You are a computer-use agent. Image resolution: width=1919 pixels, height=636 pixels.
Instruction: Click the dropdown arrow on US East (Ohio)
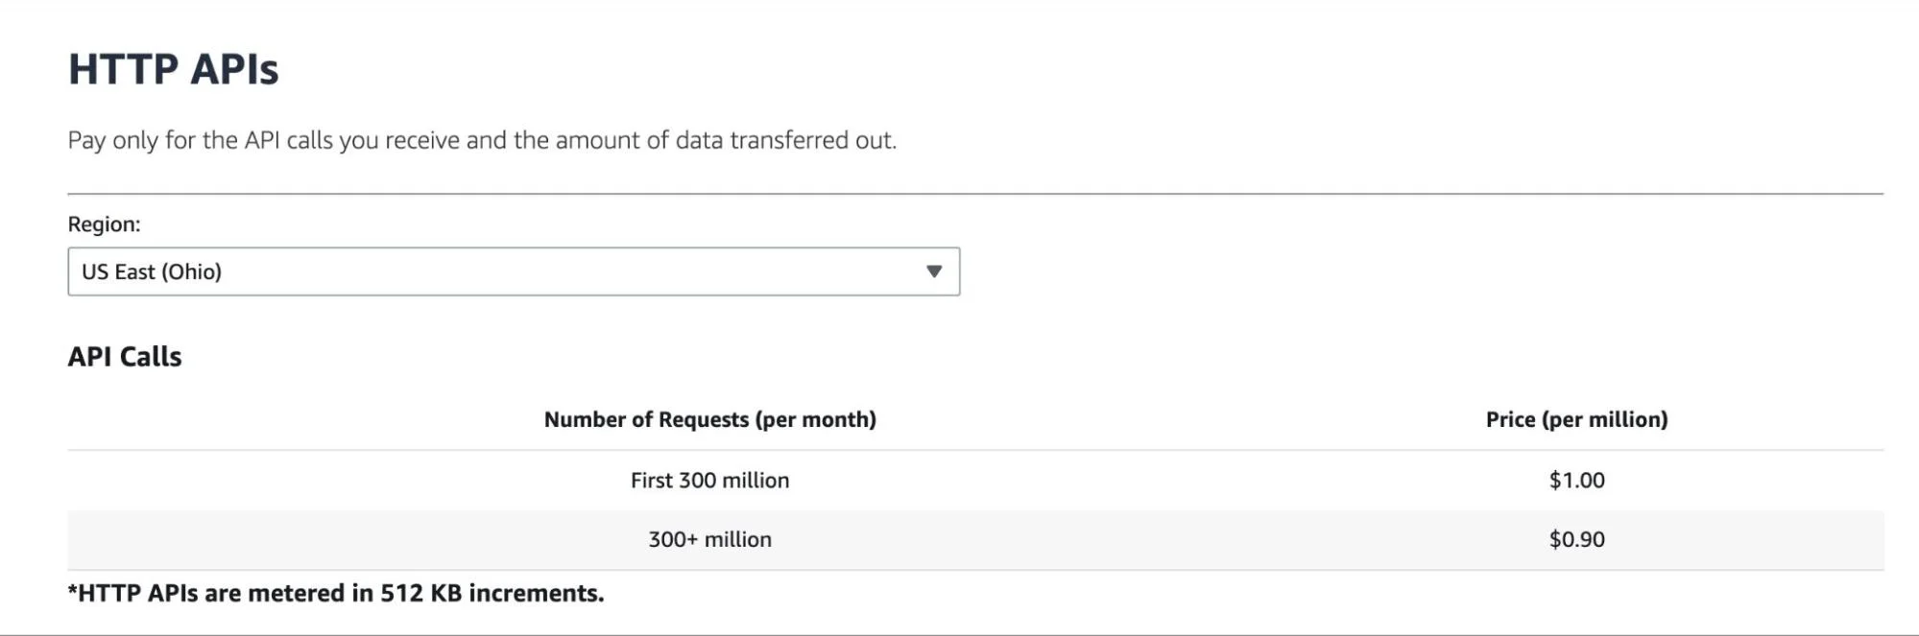[932, 271]
